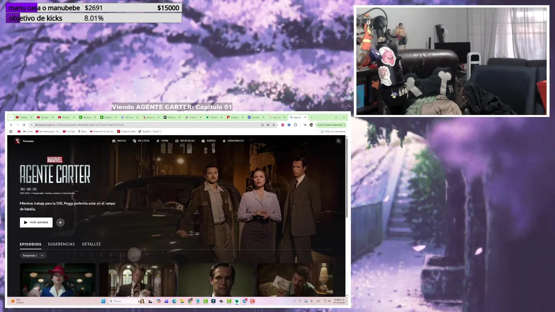This screenshot has height=312, width=555.
Task: Open third episode thumbnail with man's face closeup
Action: click(216, 279)
